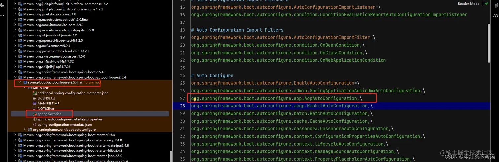This screenshot has height=162, width=499.
Task: Click the spring-autoconfigure-metadata.properties gear icon
Action: click(x=35, y=119)
